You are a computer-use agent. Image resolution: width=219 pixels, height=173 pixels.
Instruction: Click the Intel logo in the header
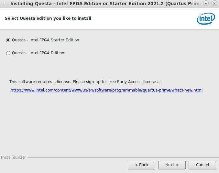point(206,19)
